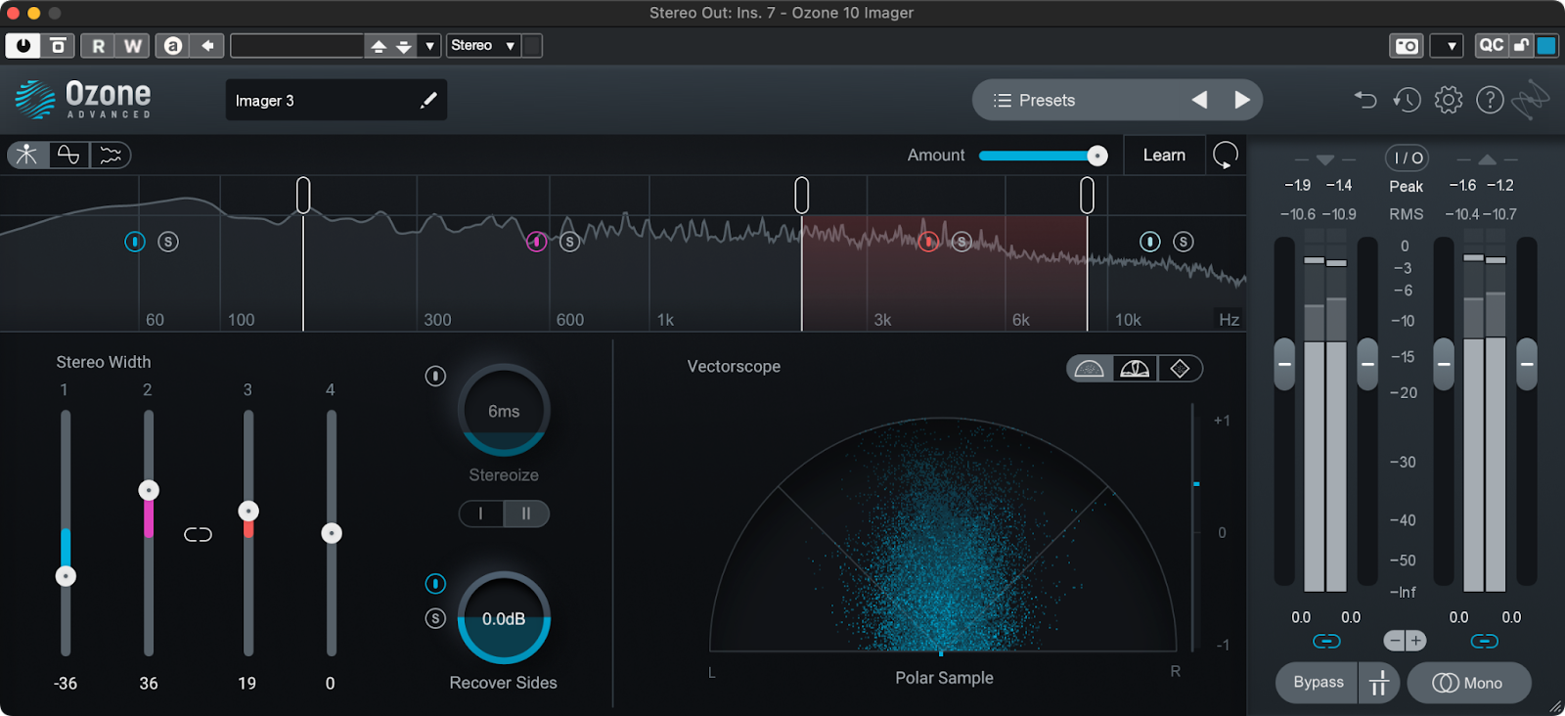Toggle band 3 red power button
The height and width of the screenshot is (716, 1565).
coord(929,242)
